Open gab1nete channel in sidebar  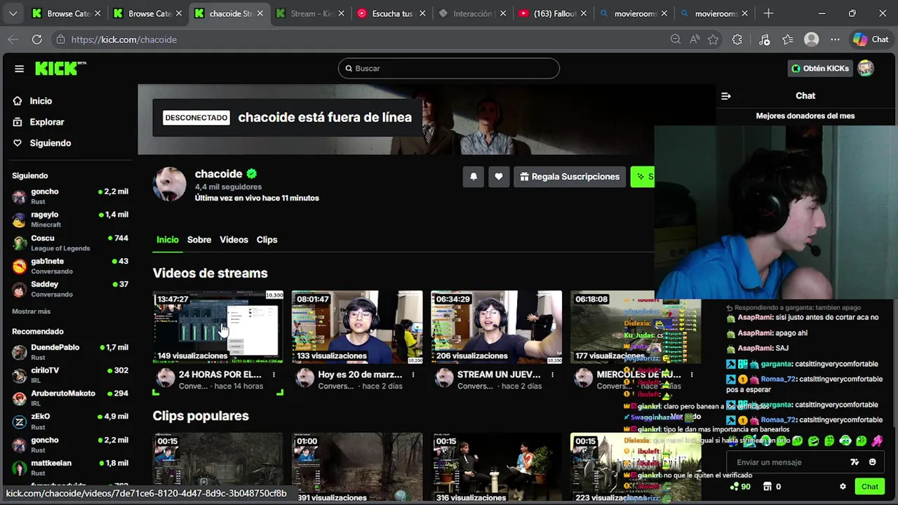70,266
